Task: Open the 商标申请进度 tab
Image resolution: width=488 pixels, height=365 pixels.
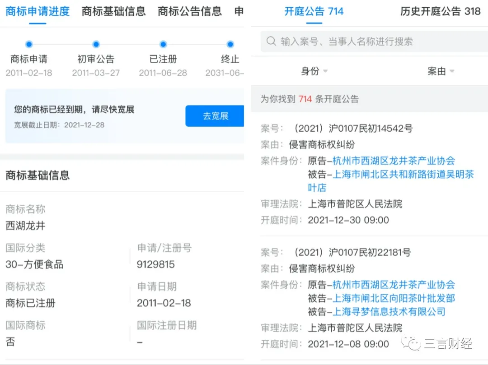Action: click(x=38, y=11)
